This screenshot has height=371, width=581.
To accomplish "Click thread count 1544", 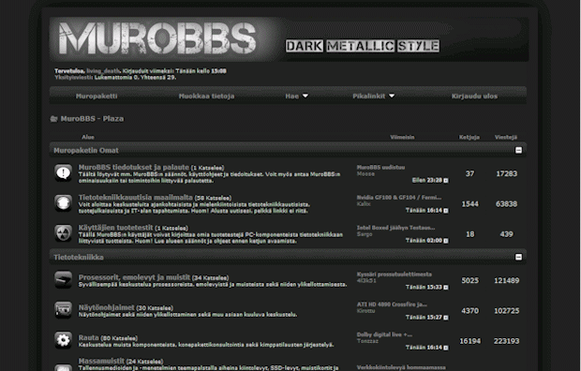I will [469, 204].
